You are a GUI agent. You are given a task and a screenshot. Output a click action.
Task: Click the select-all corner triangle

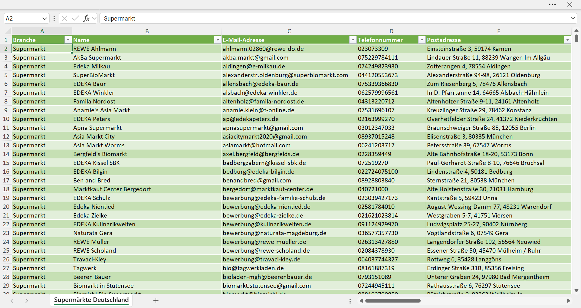click(8, 31)
